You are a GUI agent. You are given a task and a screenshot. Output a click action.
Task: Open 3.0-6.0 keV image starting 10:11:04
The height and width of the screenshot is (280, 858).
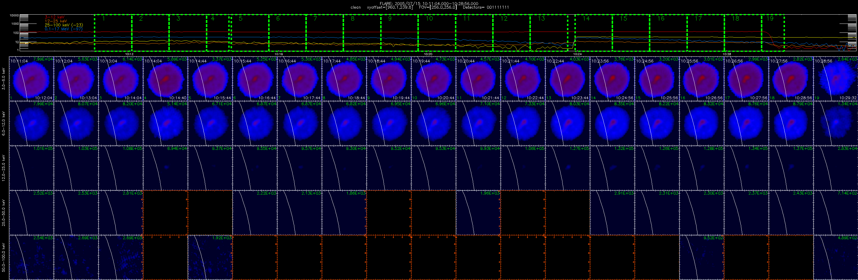pos(31,79)
